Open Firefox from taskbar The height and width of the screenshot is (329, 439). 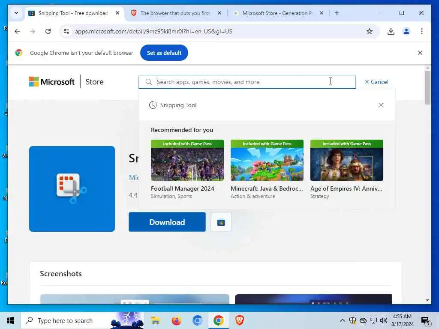point(176,320)
